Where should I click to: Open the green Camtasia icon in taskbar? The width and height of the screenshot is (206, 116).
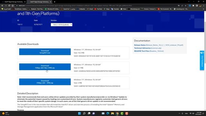(x=122, y=113)
